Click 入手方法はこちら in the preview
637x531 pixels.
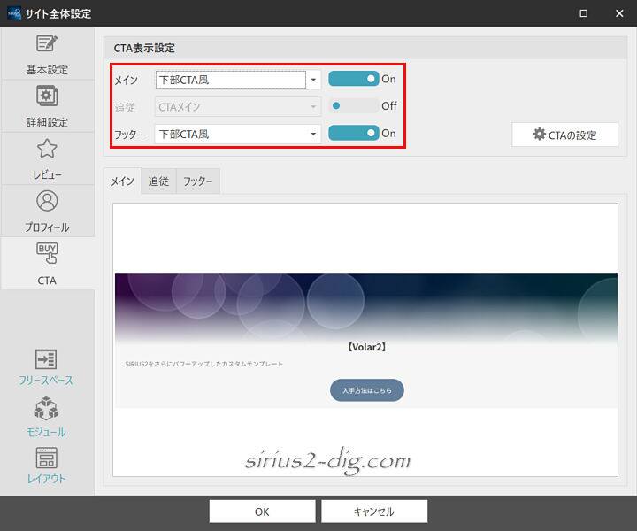367,390
